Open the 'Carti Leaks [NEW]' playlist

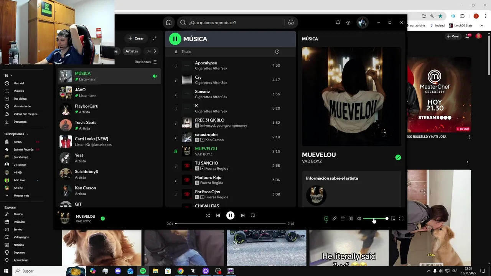pos(109,141)
